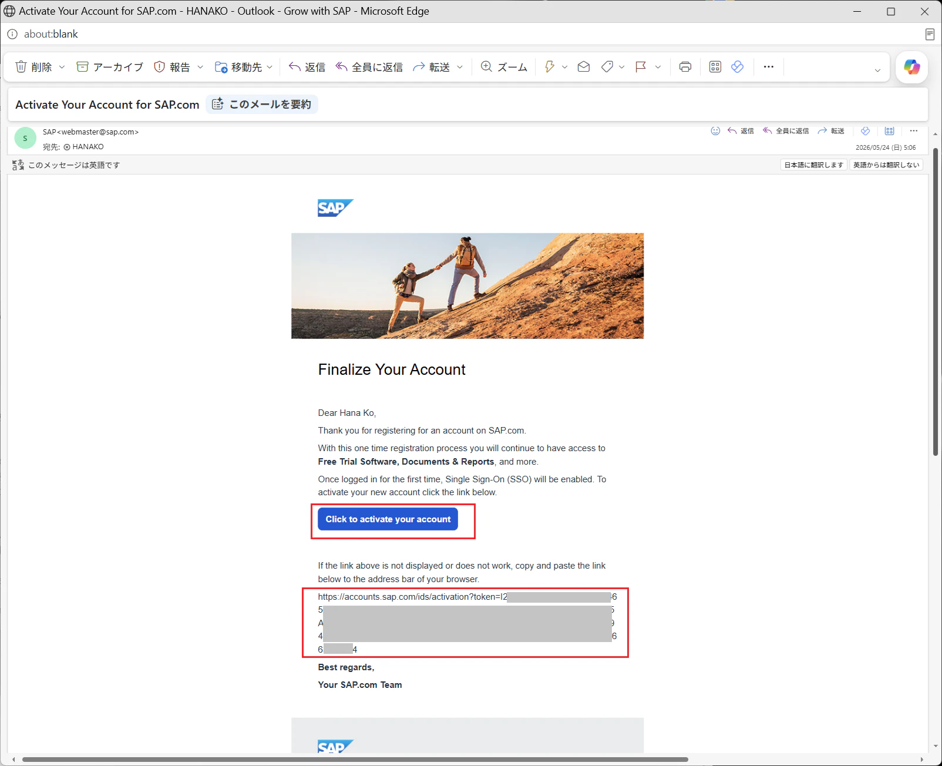The height and width of the screenshot is (766, 942).
Task: Click the hikers banner image
Action: 467,286
